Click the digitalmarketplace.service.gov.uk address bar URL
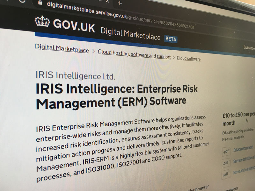 click(120, 16)
